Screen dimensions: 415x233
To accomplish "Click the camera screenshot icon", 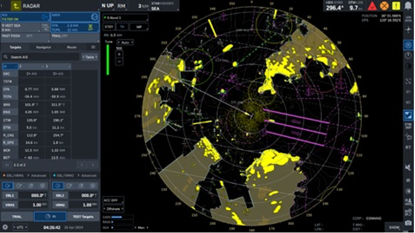I will point(408,223).
